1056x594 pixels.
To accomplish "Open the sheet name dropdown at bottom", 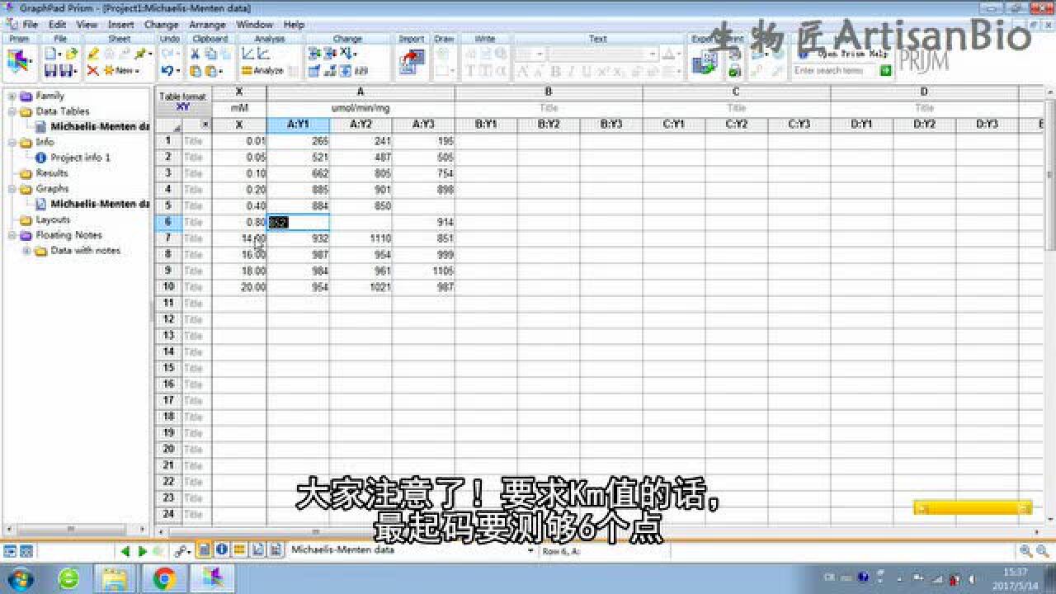I will pyautogui.click(x=531, y=549).
